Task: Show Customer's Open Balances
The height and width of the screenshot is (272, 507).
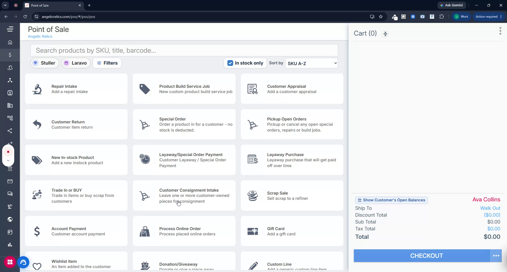Action: [391, 200]
